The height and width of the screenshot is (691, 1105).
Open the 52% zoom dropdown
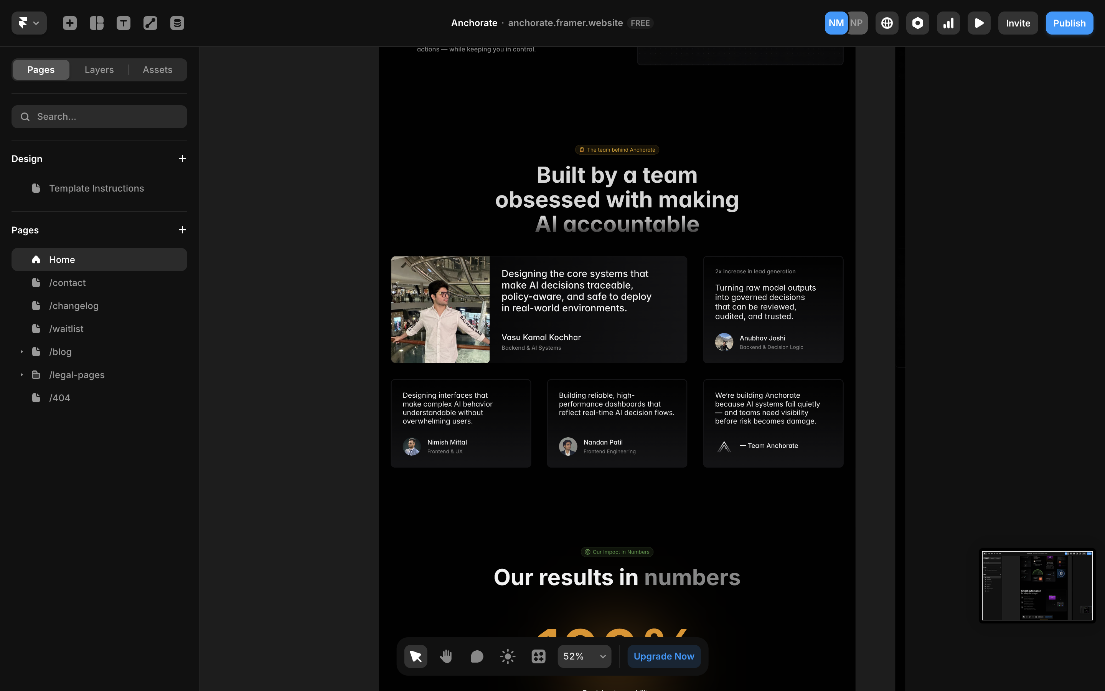pyautogui.click(x=584, y=656)
